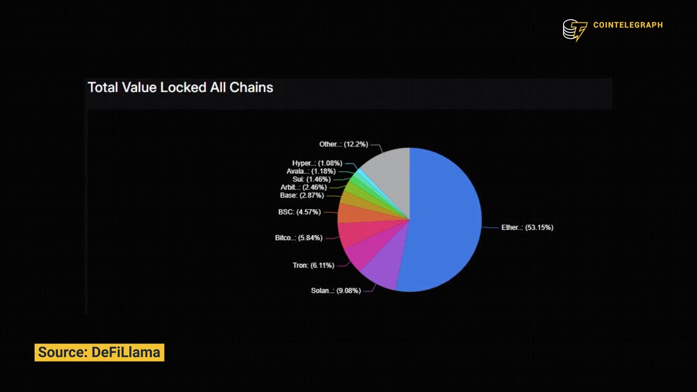This screenshot has height=392, width=697.
Task: Click the Sui: (1.46%) label
Action: (x=311, y=179)
